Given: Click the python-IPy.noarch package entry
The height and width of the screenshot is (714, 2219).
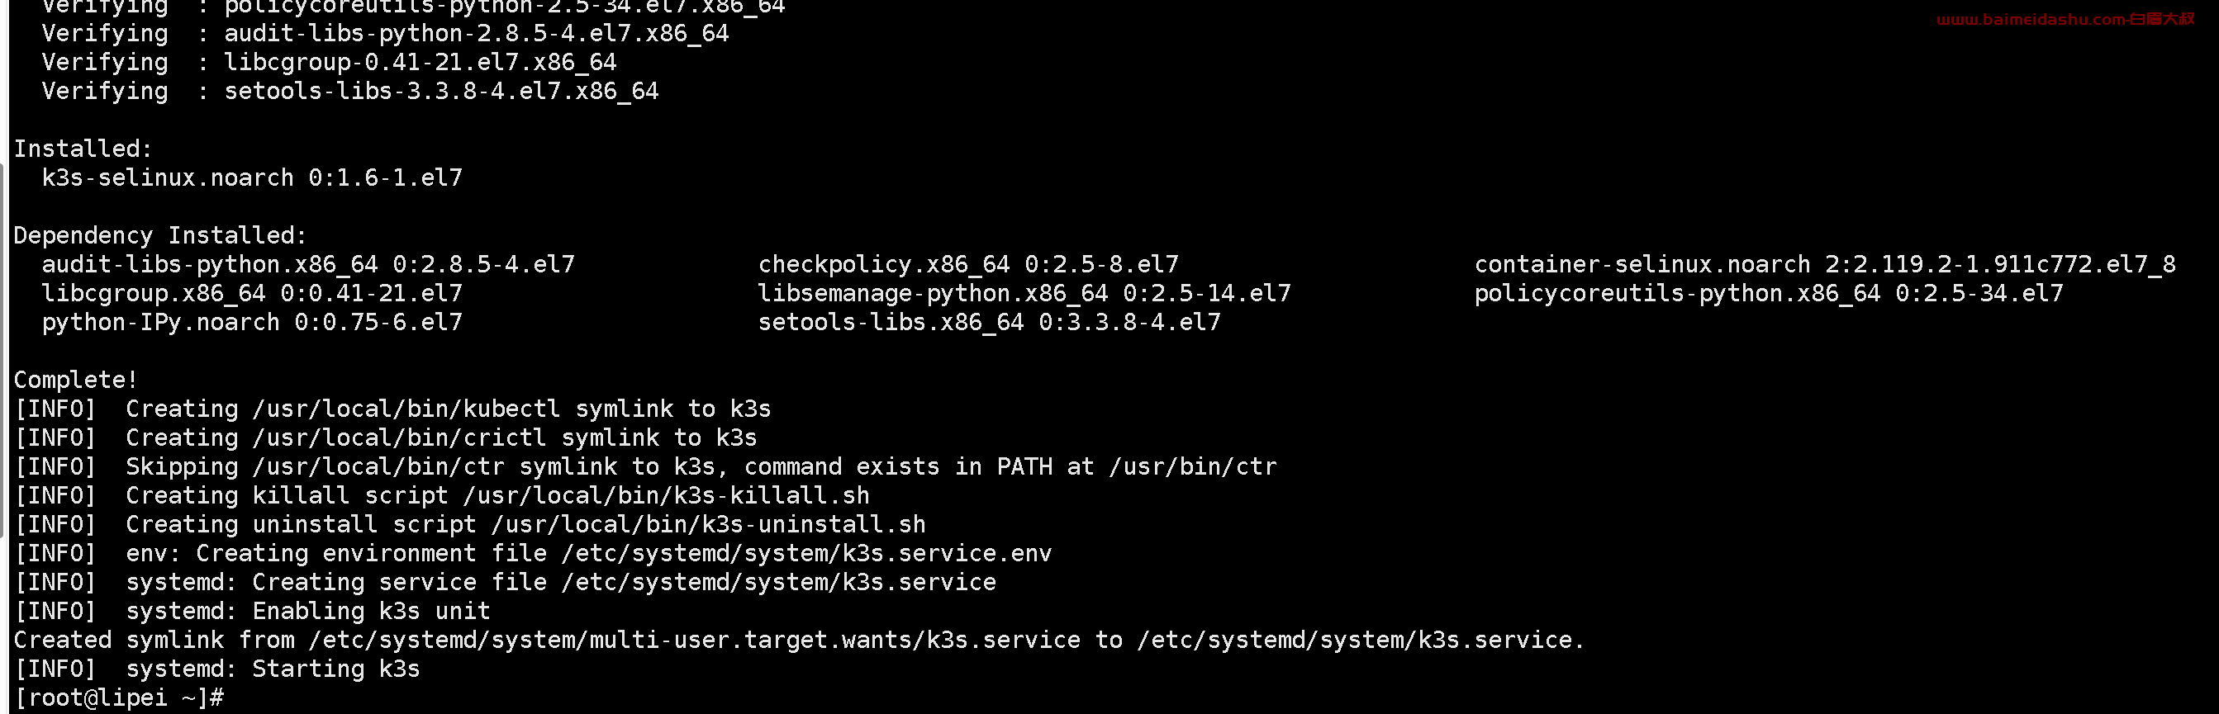Looking at the screenshot, I should click(251, 323).
